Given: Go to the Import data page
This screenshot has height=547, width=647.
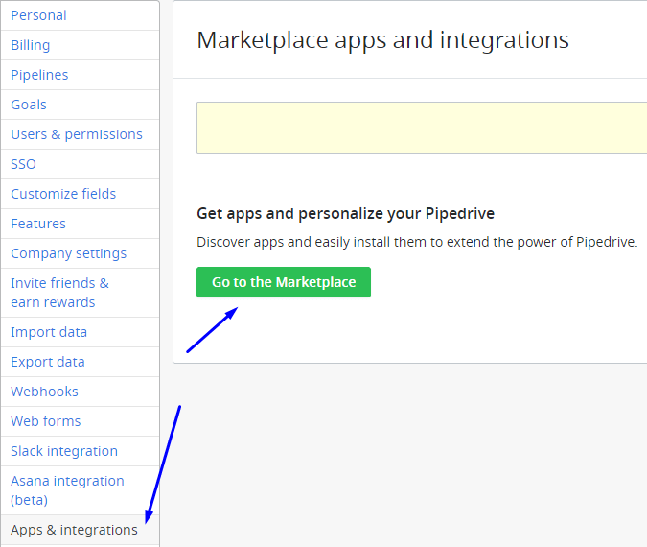Looking at the screenshot, I should [x=49, y=332].
